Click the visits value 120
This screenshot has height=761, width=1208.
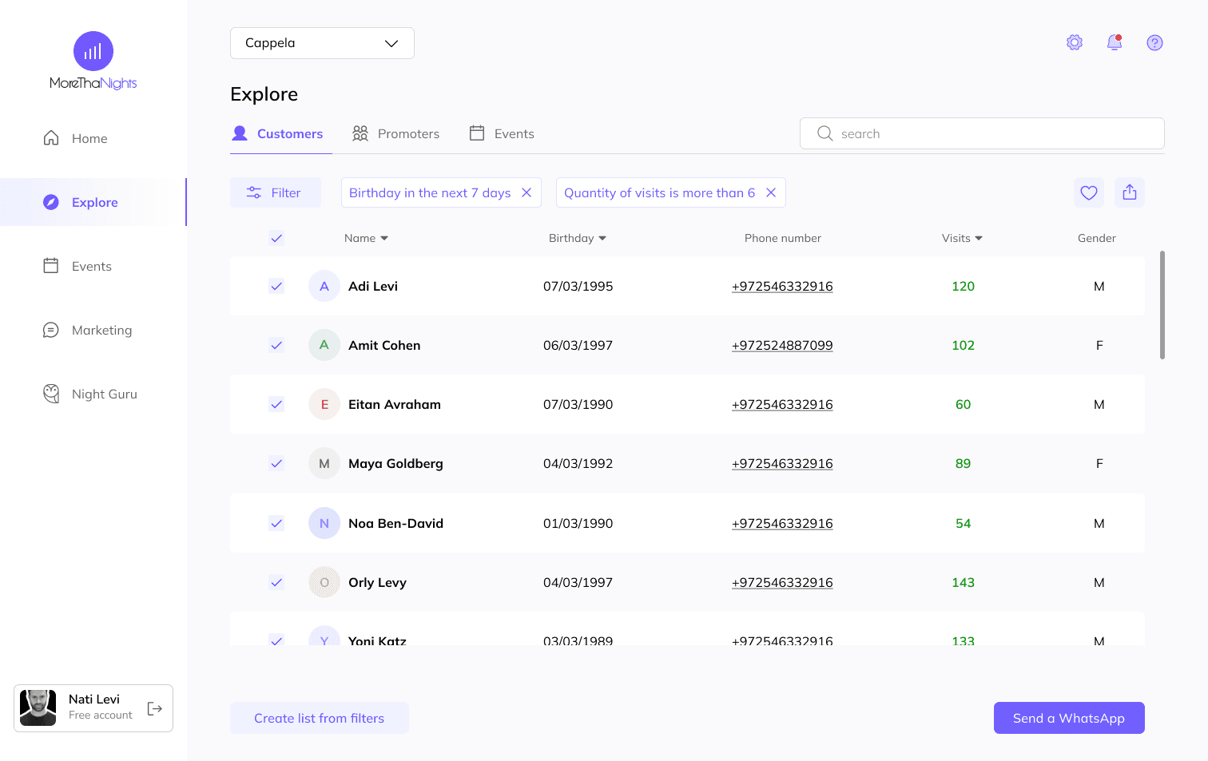[963, 286]
